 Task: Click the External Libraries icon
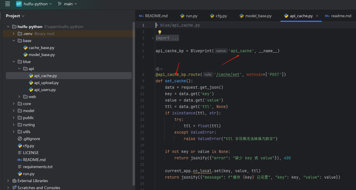[x=14, y=181]
